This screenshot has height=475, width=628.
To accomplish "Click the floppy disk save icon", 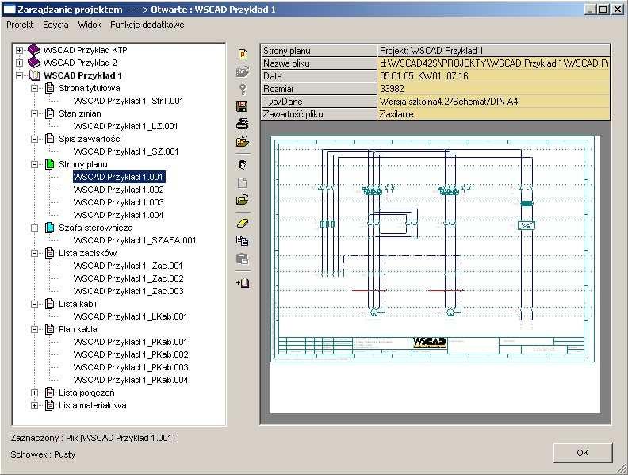I will [243, 106].
